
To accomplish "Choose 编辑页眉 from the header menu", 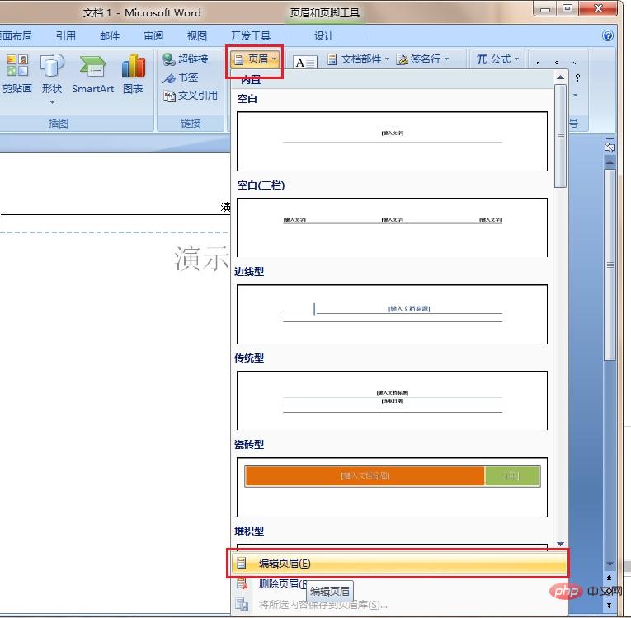I will point(285,564).
